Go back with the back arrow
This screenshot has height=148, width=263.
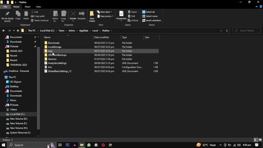[4, 31]
